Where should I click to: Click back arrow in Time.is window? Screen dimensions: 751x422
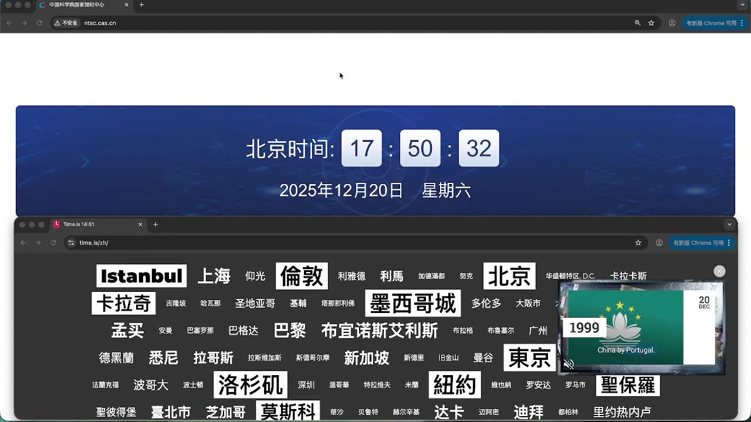point(23,243)
